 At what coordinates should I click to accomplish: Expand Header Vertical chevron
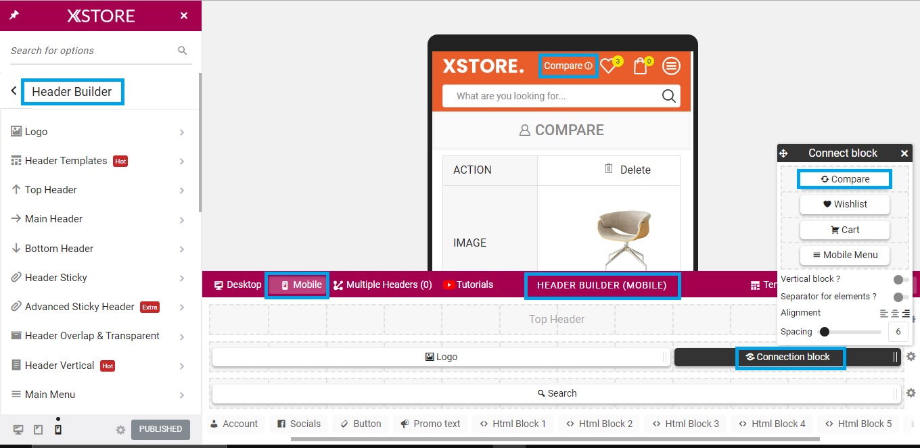click(x=182, y=366)
